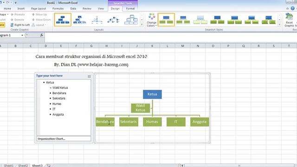Viewport: 297px width, 167px height.
Task: Select the second hierarchy layout thumbnail
Action: 80,19
